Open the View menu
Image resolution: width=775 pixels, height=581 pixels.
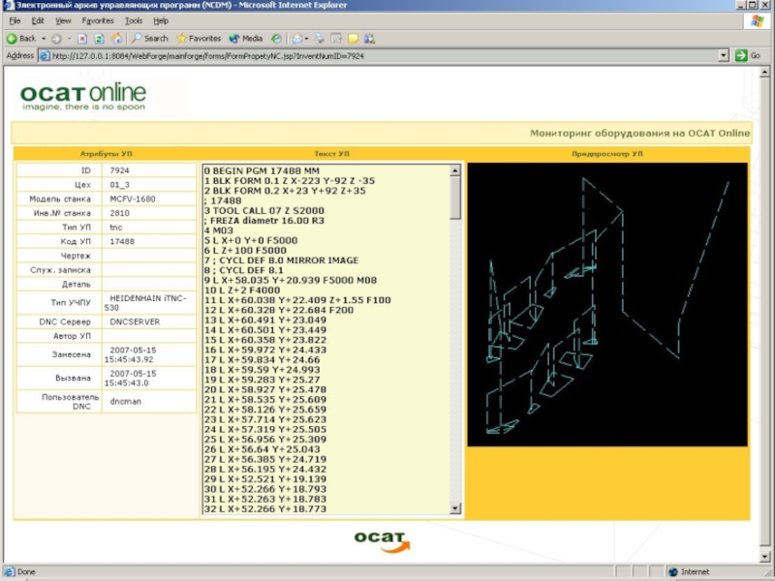click(63, 20)
